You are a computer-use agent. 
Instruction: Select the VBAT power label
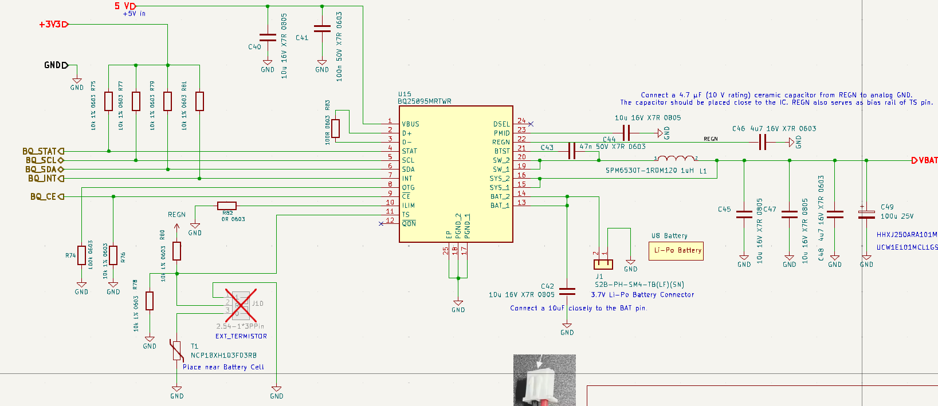tap(925, 160)
